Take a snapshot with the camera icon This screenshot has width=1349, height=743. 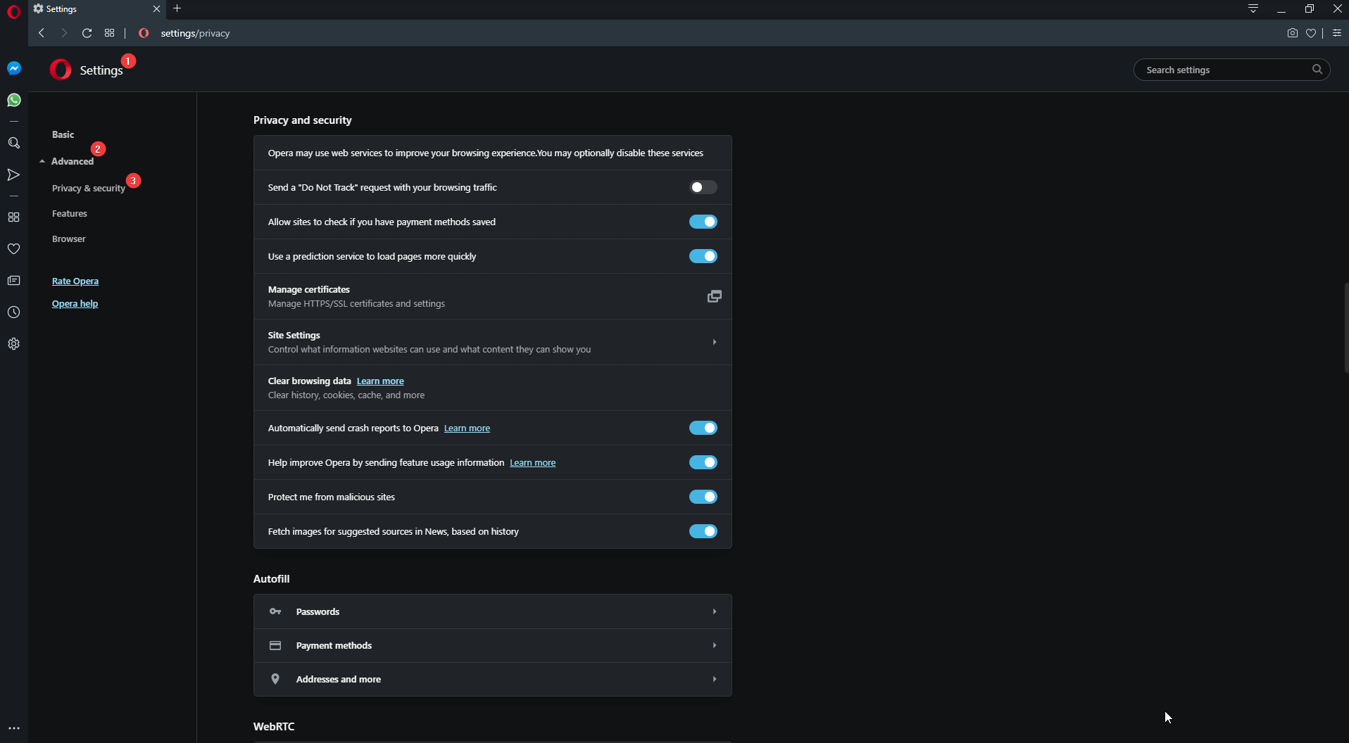[x=1292, y=33]
